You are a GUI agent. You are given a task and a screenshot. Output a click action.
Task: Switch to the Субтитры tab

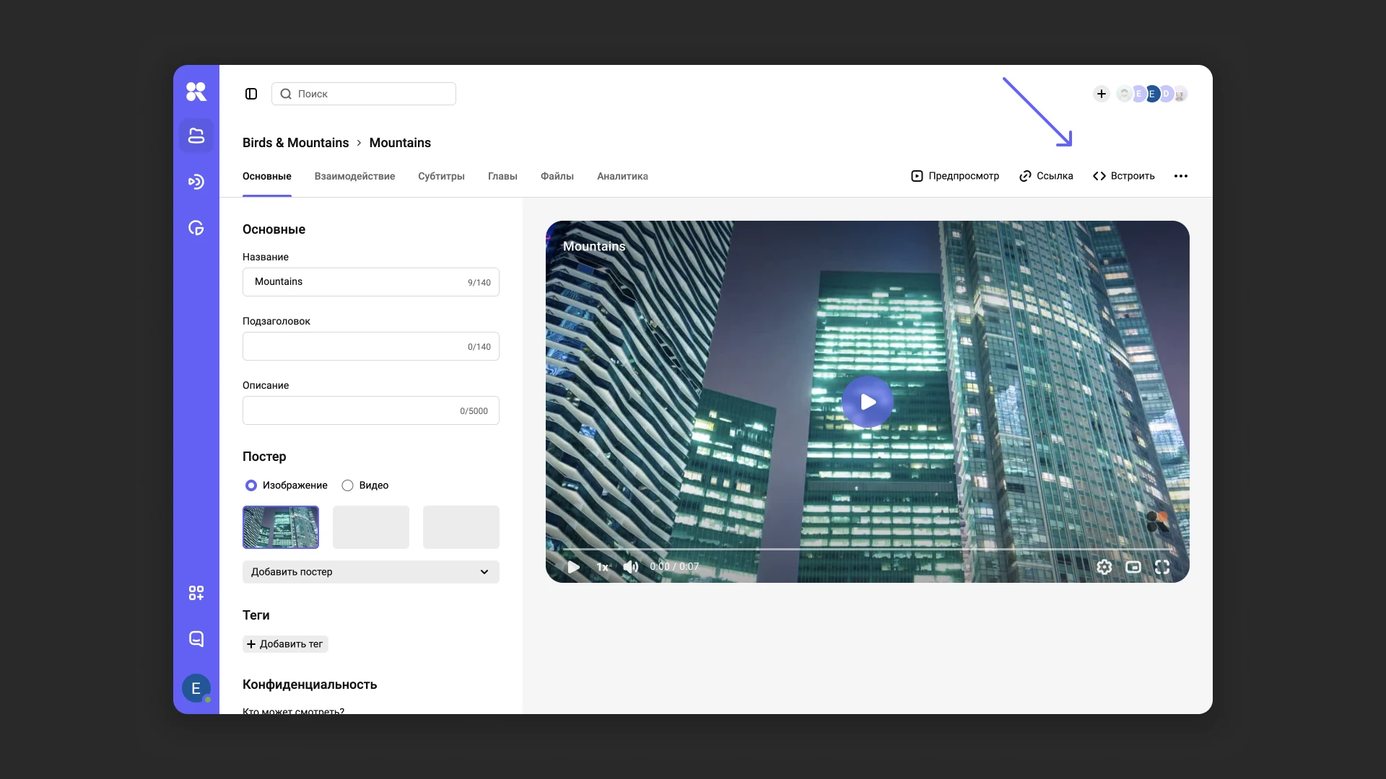point(441,176)
